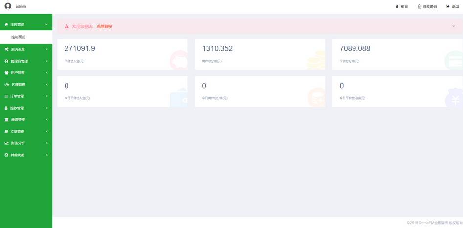Viewport: 463px width, 228px height.
Task: Click the admin user avatar icon
Action: (x=8, y=6)
